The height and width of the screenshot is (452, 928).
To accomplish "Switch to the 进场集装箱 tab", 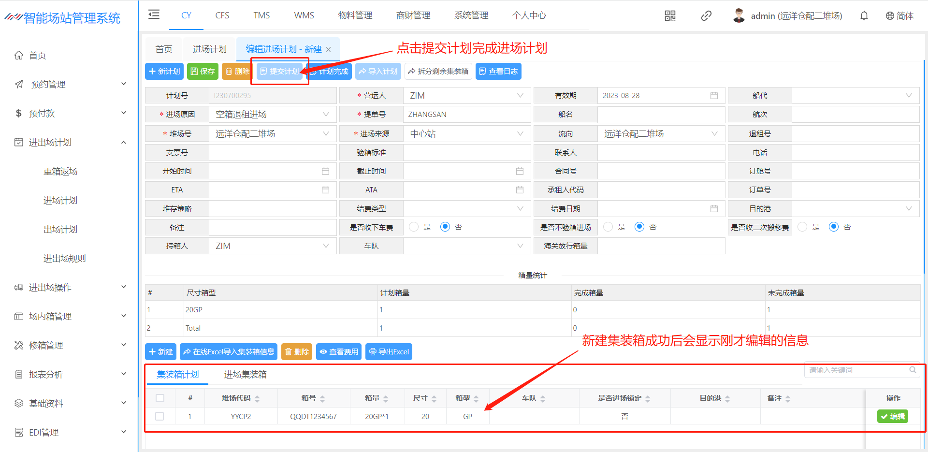I will click(x=245, y=375).
